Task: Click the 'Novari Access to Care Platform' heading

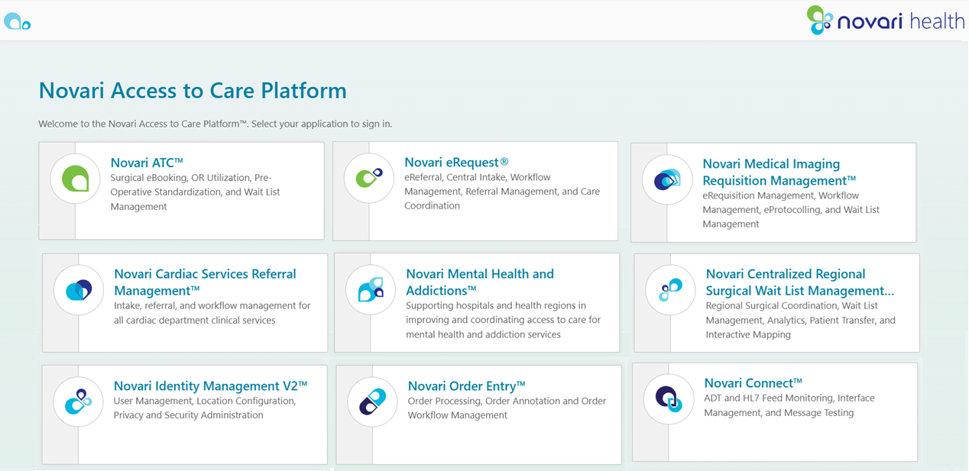Action: (193, 90)
